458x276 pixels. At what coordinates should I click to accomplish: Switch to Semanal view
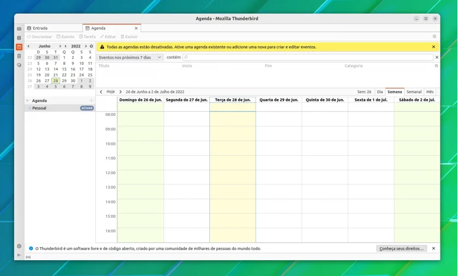(x=414, y=91)
